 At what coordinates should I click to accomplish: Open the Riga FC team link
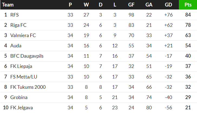click(x=18, y=25)
